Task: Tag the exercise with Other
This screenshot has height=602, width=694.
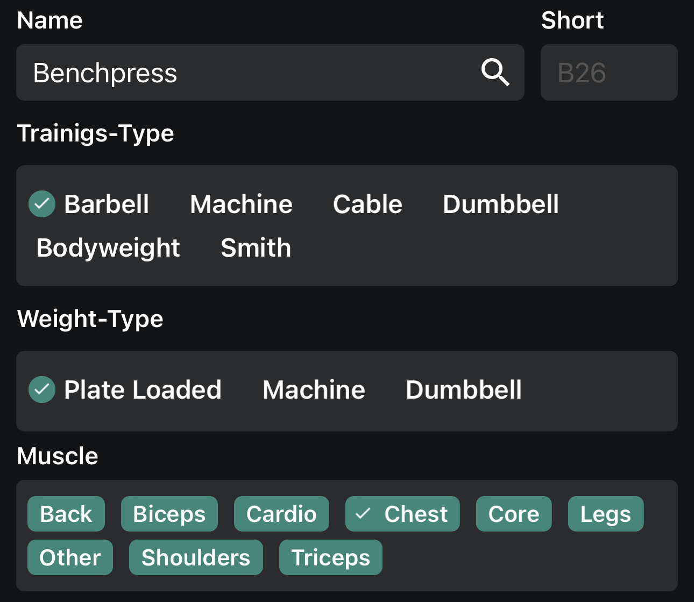Action: (70, 557)
